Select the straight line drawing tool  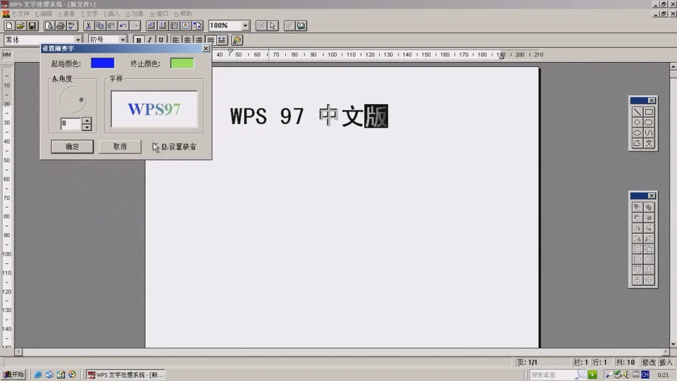(638, 112)
